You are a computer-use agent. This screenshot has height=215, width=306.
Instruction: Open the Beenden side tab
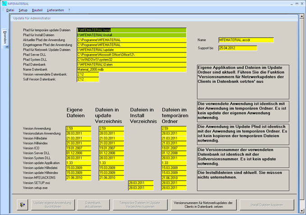point(5,37)
